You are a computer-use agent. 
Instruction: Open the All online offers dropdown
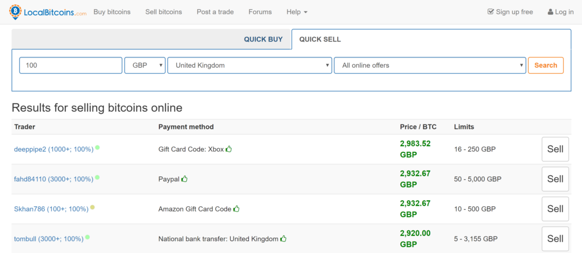[430, 65]
